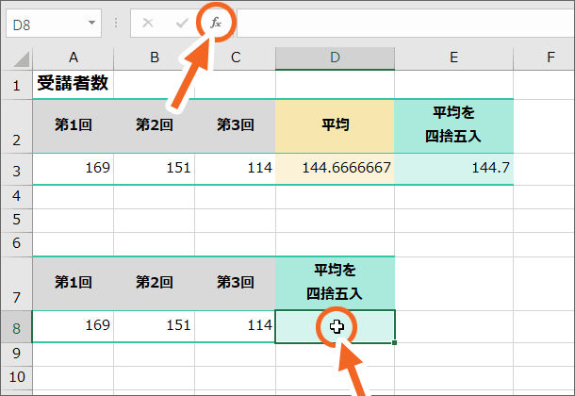The width and height of the screenshot is (575, 396).
Task: Cancel formula entry with the X icon
Action: pyautogui.click(x=148, y=23)
